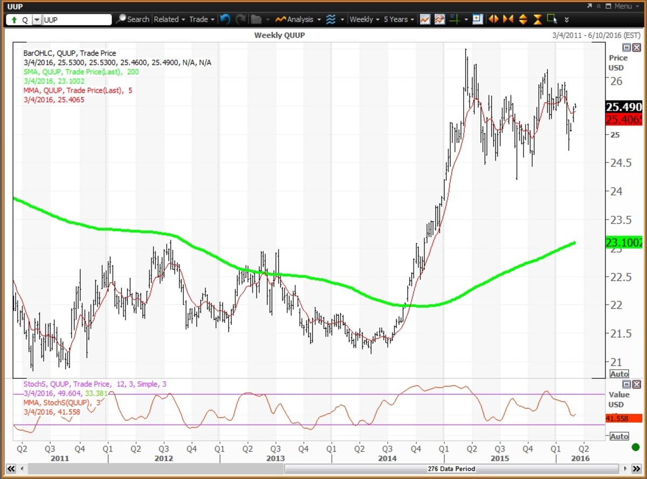Jump to the latest data with double-right arrows
The image size is (647, 479).
(637, 469)
